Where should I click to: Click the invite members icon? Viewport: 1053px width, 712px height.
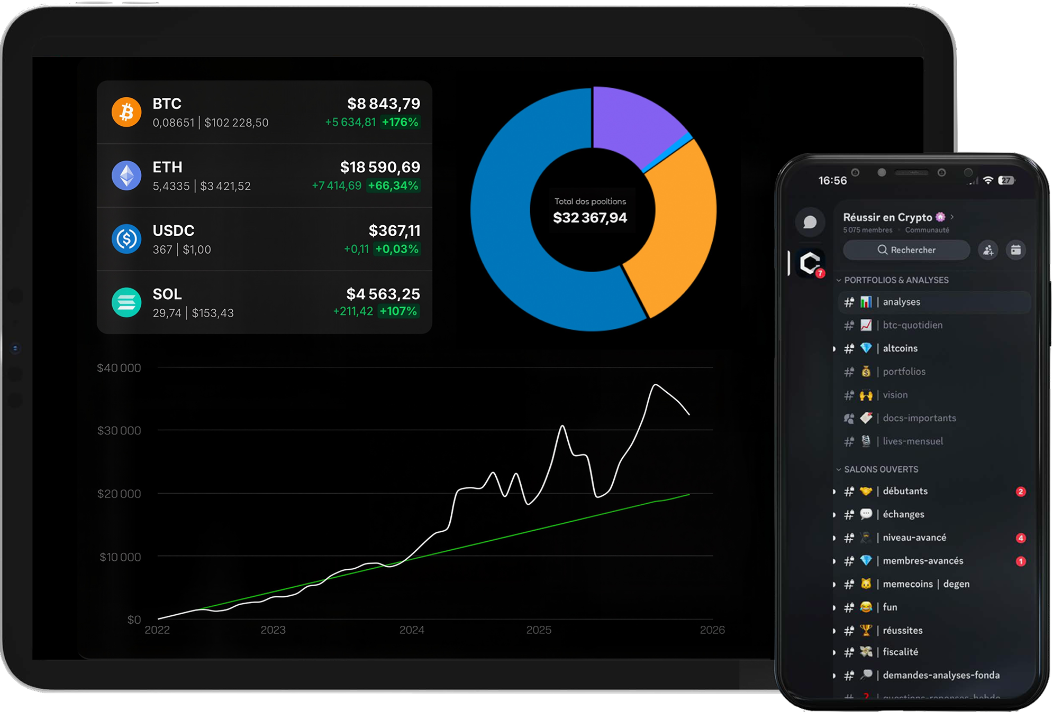pyautogui.click(x=988, y=250)
